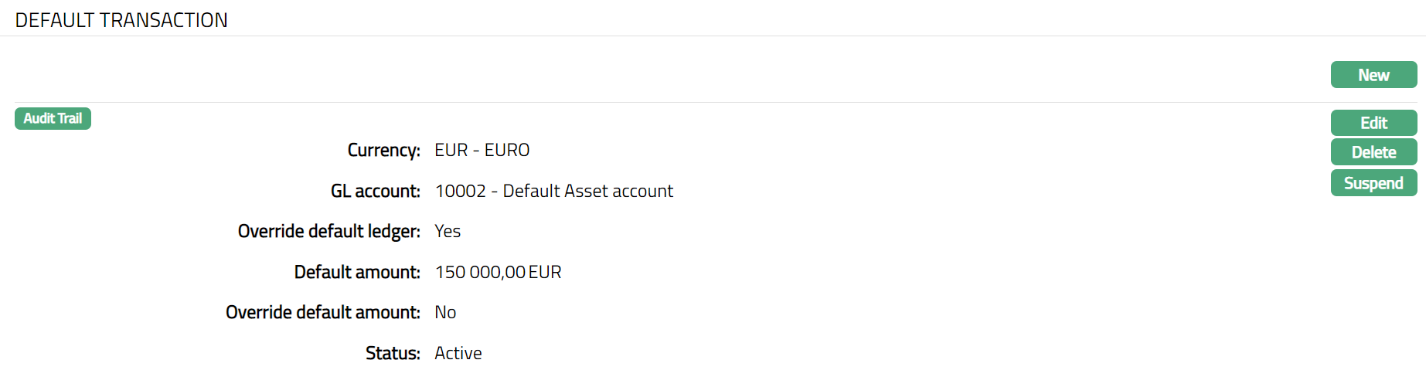
Task: Click the Currency field label
Action: tap(383, 150)
